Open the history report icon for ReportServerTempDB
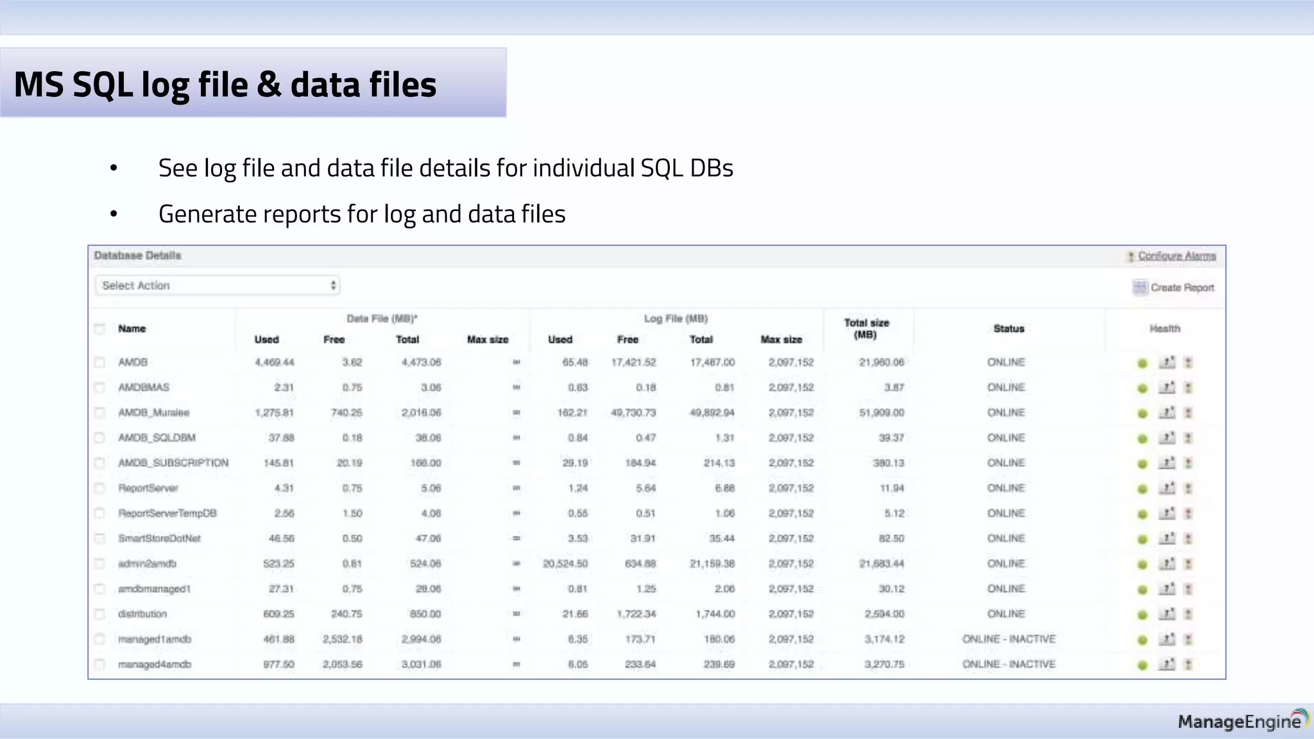The height and width of the screenshot is (739, 1314). pyautogui.click(x=1167, y=513)
